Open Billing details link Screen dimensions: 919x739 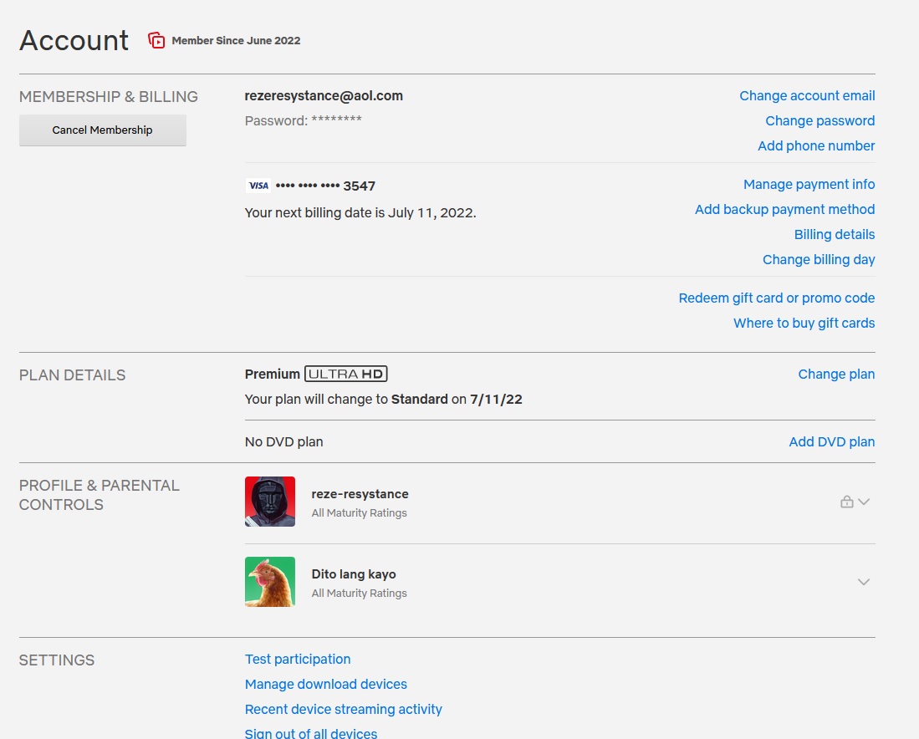coord(834,234)
